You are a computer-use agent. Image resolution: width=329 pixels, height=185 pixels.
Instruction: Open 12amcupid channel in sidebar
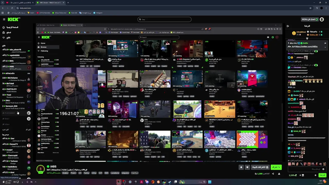(16, 156)
